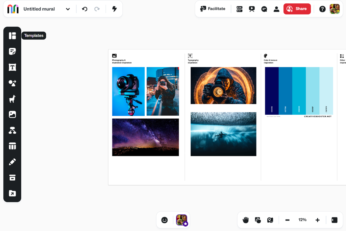This screenshot has width=346, height=231.
Task: Zoom in with the plus button
Action: point(318,220)
